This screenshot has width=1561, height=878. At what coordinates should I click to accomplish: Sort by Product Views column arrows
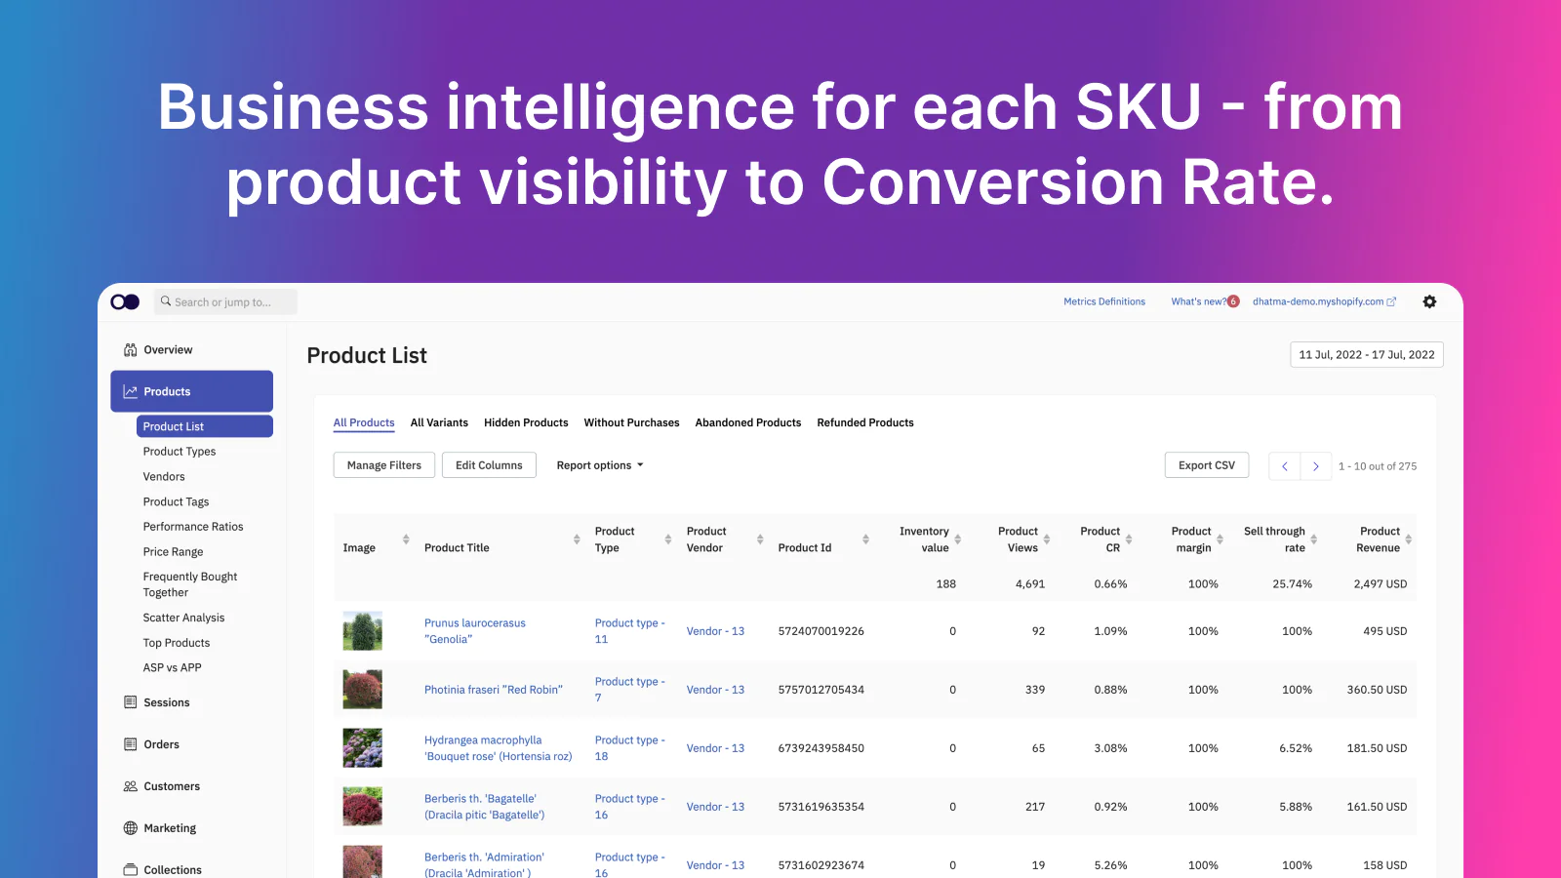(1047, 539)
